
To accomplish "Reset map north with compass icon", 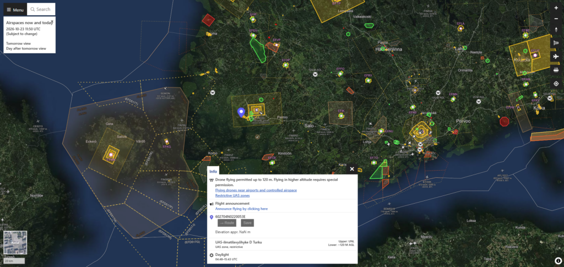I will [556, 30].
